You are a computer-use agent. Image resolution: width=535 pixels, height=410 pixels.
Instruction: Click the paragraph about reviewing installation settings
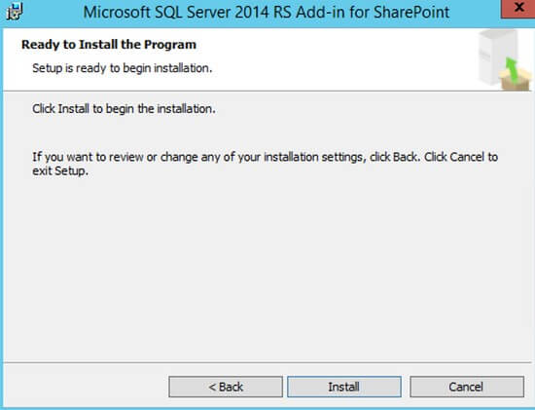tap(266, 164)
